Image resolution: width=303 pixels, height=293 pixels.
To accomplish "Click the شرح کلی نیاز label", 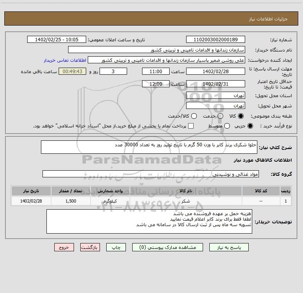I will pyautogui.click(x=275, y=147).
